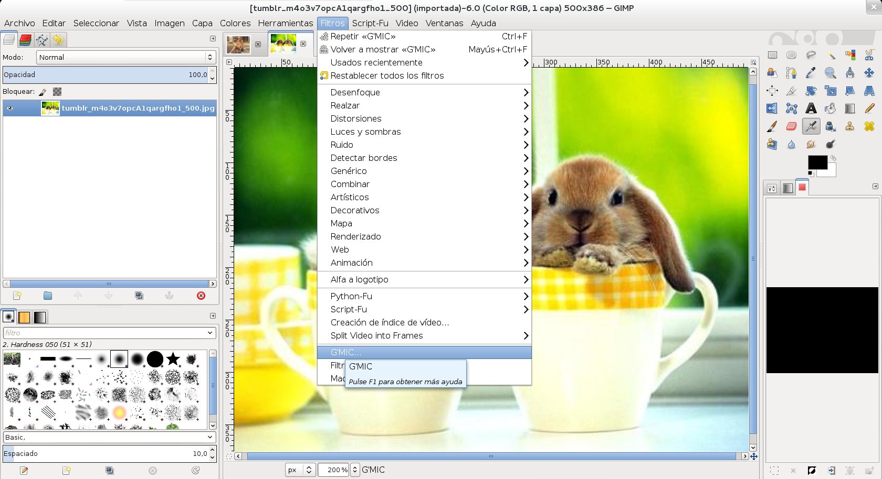Duplicate the current layer

pos(139,296)
